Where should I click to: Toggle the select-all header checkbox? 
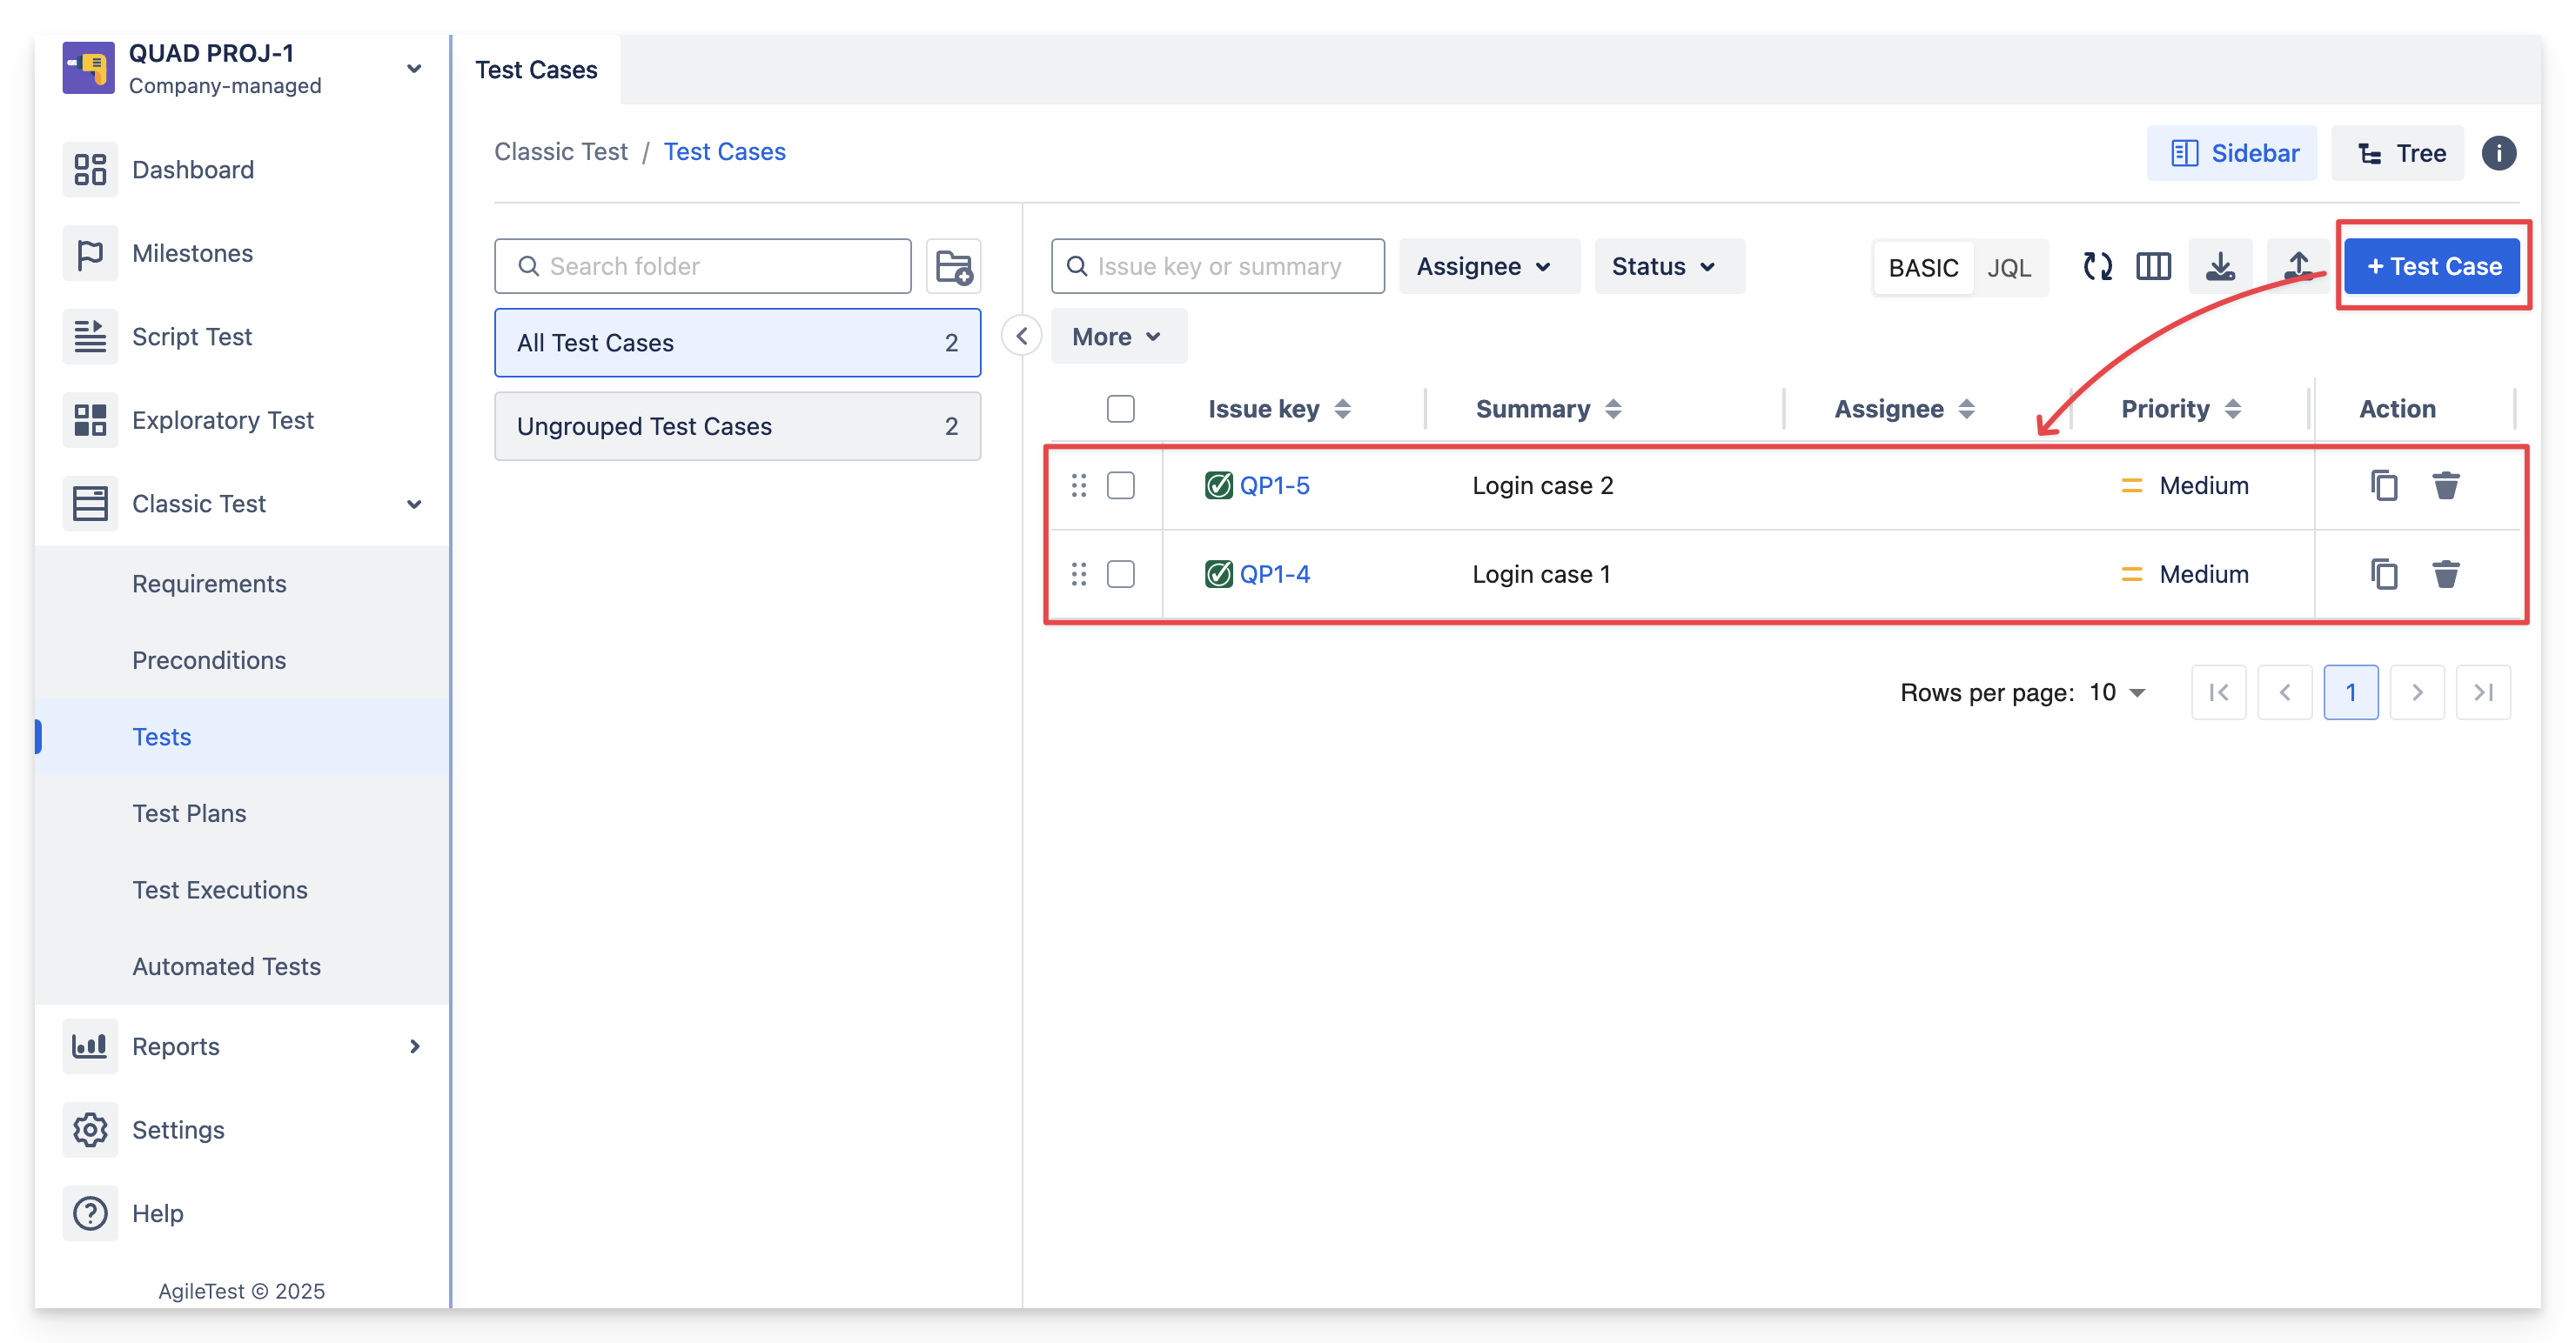click(1120, 409)
